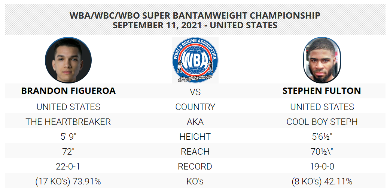Viewport: 390px width, 190px height.
Task: Click Fulton's 19-0-0 record value
Action: [322, 166]
